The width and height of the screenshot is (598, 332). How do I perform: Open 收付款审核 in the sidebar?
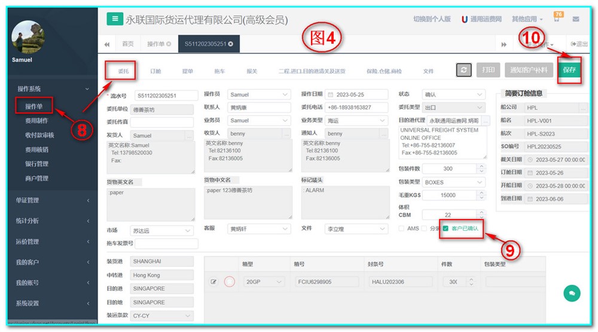click(39, 135)
